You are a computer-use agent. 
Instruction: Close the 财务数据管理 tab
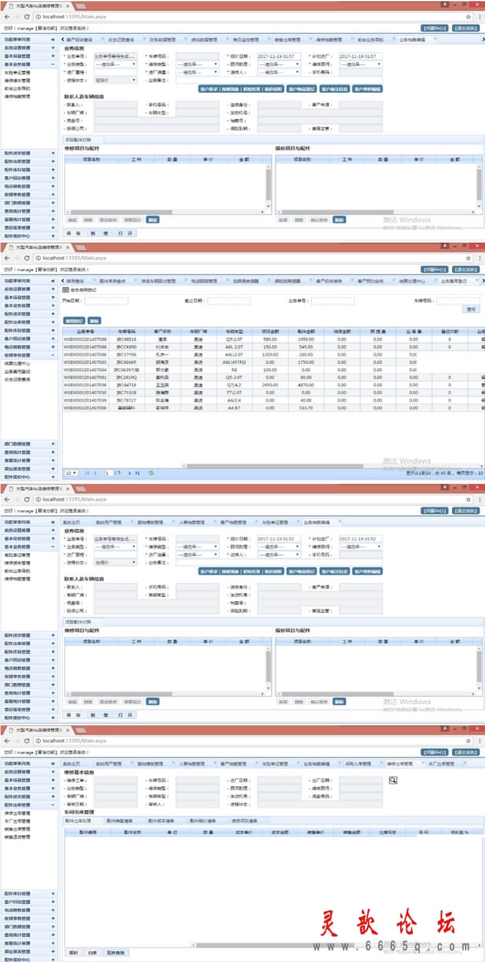click(186, 39)
